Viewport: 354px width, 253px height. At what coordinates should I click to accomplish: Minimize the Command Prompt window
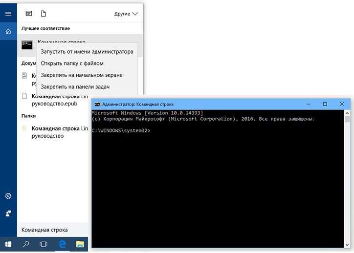[x=309, y=104]
